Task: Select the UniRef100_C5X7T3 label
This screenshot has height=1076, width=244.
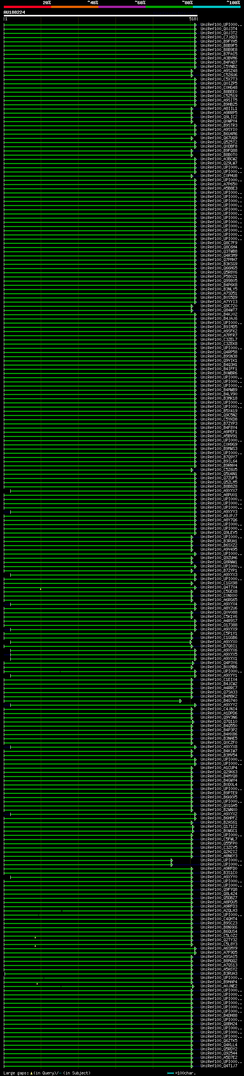Action: click(x=219, y=79)
